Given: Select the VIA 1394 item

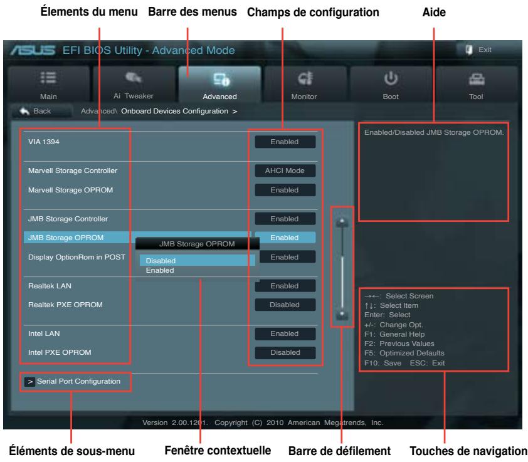Looking at the screenshot, I should pyautogui.click(x=44, y=142).
